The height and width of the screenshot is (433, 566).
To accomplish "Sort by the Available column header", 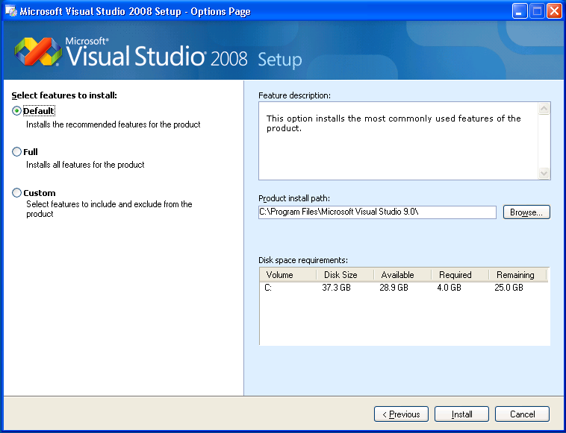I will (397, 275).
